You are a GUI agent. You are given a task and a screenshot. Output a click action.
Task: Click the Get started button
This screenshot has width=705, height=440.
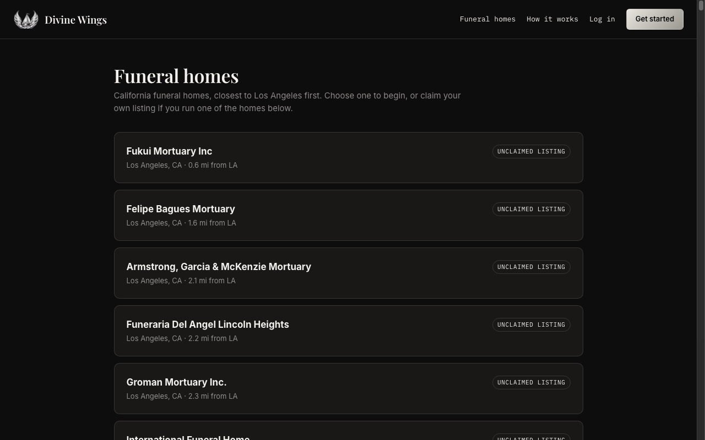tap(654, 19)
